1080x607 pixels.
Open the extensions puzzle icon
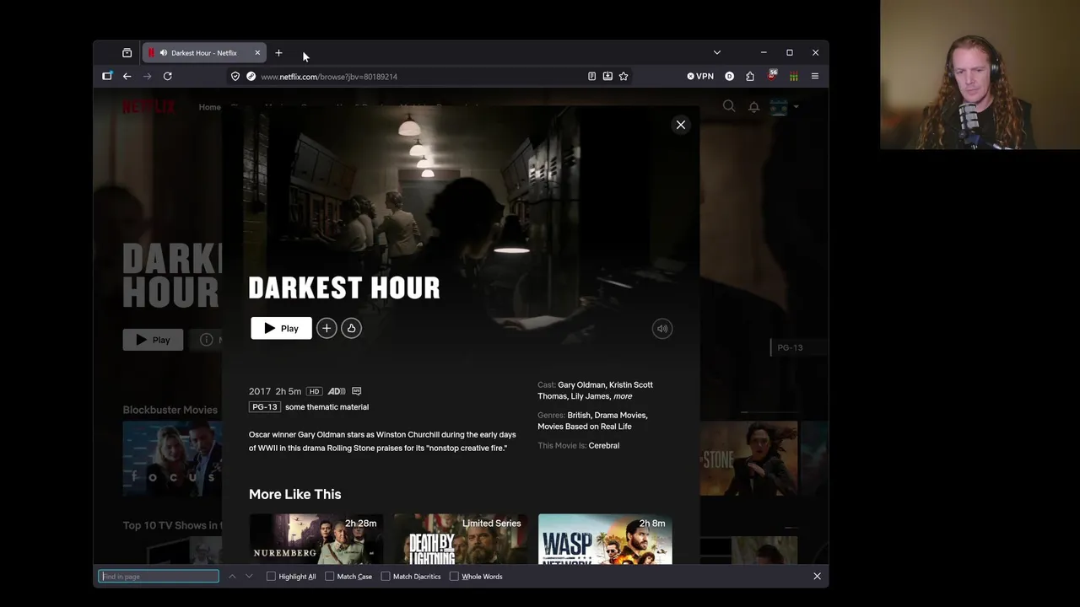pyautogui.click(x=750, y=76)
